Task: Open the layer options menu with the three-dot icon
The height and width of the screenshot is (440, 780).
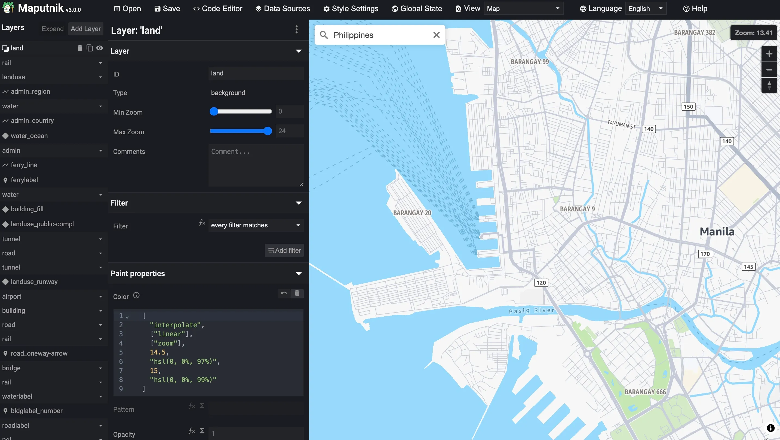Action: 296,30
